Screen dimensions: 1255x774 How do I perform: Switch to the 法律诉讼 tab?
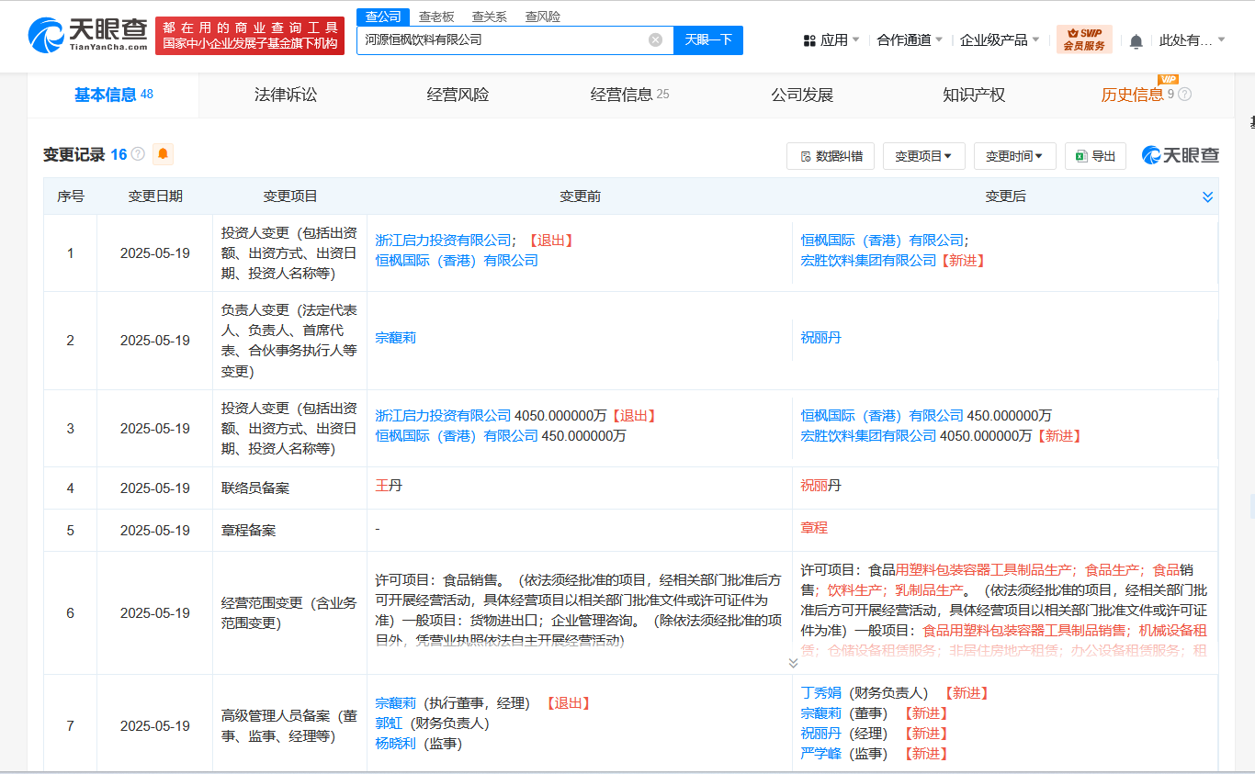point(286,95)
